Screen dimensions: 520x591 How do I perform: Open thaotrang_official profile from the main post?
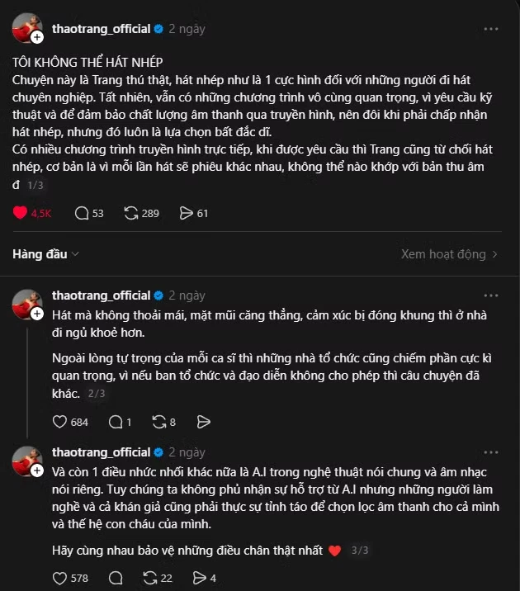pyautogui.click(x=101, y=29)
